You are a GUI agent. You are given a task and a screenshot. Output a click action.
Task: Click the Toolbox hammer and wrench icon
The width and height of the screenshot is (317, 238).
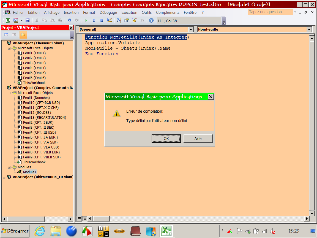[142, 20]
